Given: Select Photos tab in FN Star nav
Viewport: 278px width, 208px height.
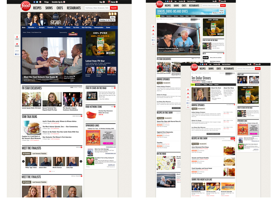Looking at the screenshot, I should 60,27.
